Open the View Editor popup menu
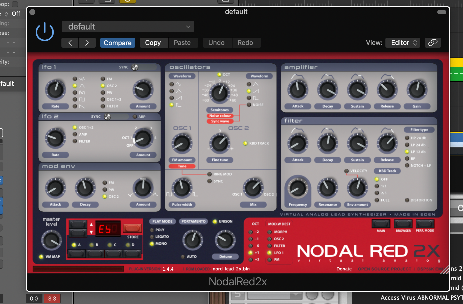Image resolution: width=463 pixels, height=304 pixels. [403, 43]
